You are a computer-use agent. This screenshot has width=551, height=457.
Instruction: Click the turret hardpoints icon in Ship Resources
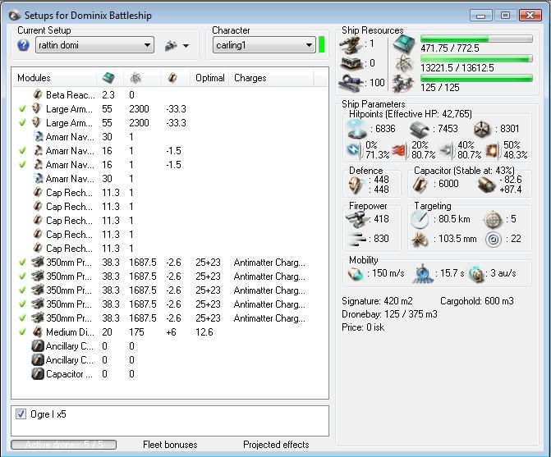351,44
